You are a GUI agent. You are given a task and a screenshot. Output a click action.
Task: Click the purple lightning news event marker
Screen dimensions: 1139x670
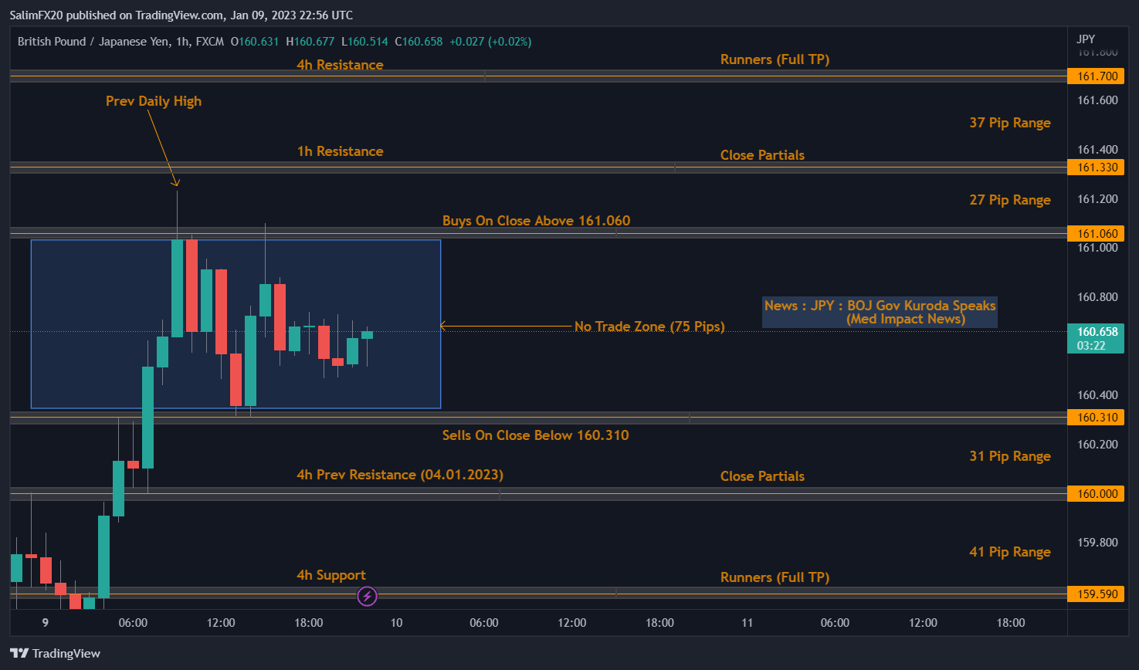pyautogui.click(x=368, y=596)
